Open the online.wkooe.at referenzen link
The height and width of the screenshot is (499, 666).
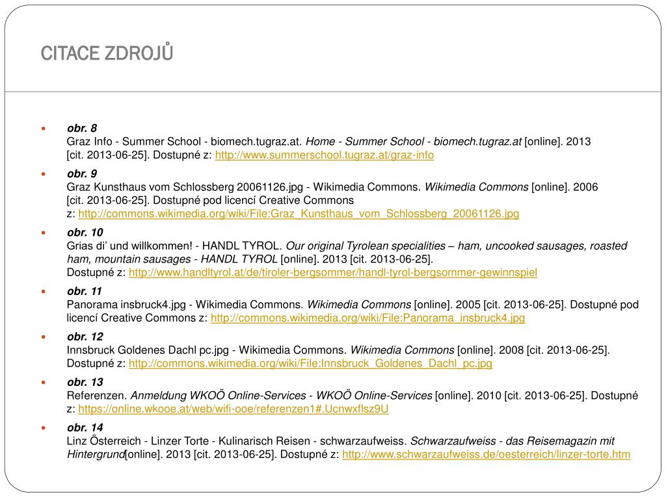point(233,409)
